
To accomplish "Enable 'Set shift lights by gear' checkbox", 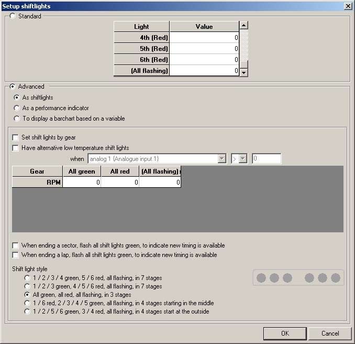I will [x=16, y=137].
